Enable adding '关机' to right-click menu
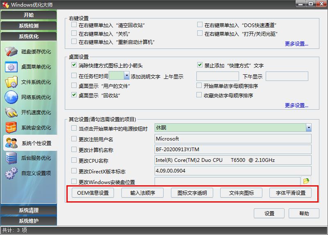The height and width of the screenshot is (235, 328). (74, 33)
